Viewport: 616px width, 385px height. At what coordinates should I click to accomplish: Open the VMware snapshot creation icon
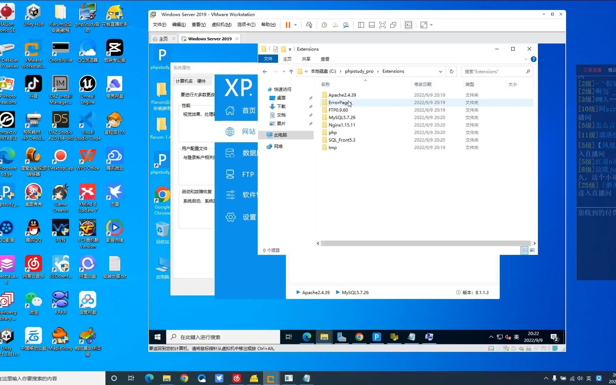click(x=324, y=25)
